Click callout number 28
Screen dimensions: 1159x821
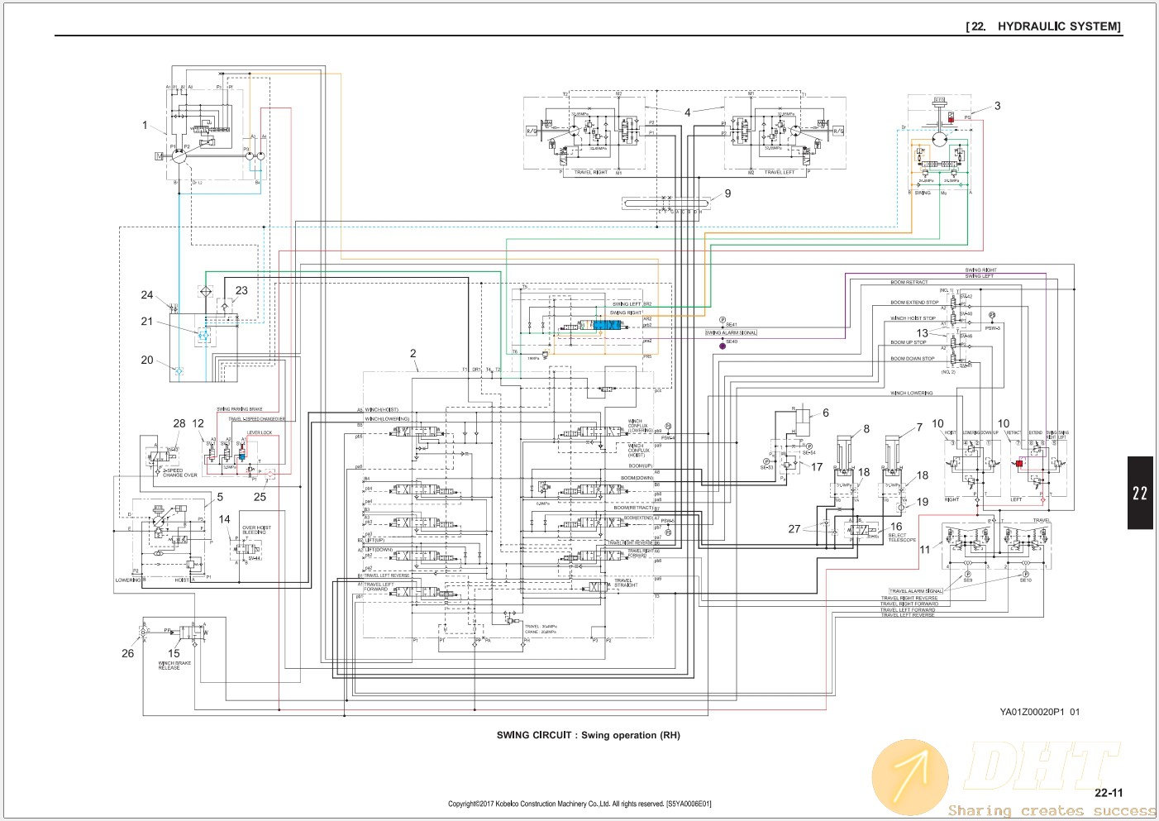(x=179, y=423)
